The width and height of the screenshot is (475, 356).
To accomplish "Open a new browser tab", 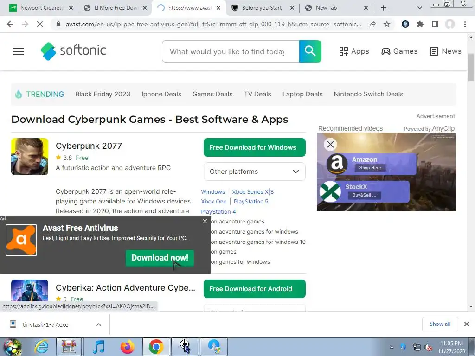I will 384,8.
